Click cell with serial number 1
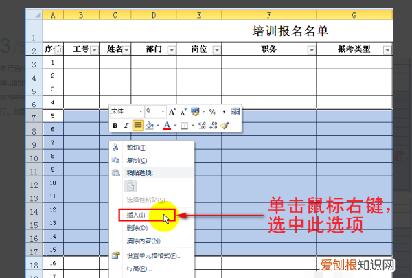 (x=53, y=62)
